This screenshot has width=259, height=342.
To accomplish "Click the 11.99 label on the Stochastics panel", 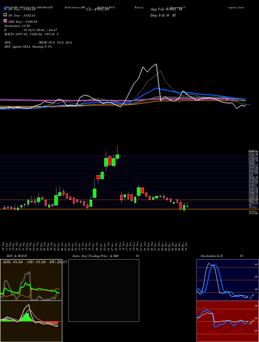I will pyautogui.click(x=251, y=296).
